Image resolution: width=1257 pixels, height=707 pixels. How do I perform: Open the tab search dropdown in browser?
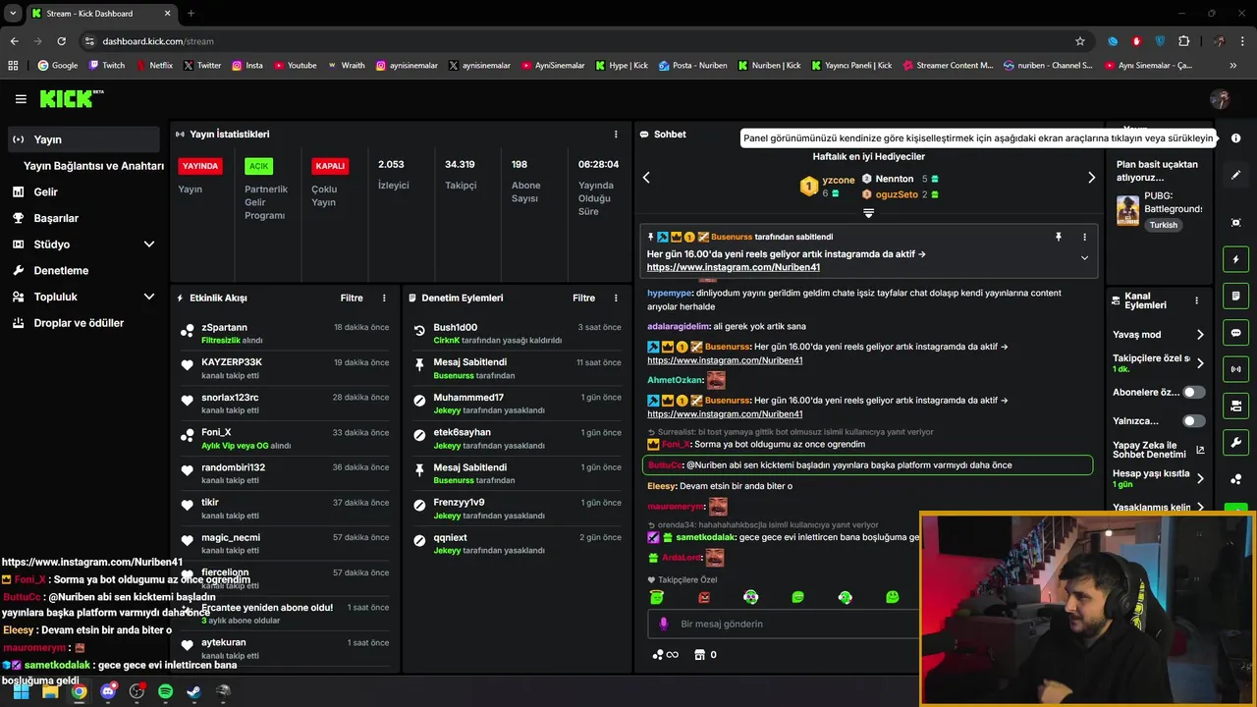tap(13, 13)
